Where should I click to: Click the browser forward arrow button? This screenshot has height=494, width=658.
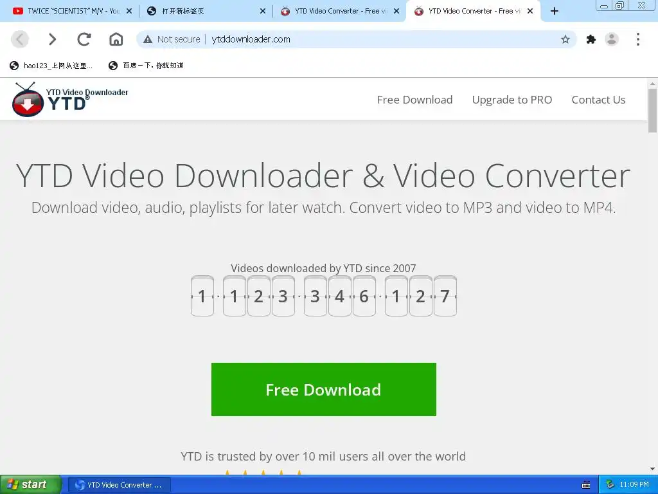pyautogui.click(x=52, y=39)
